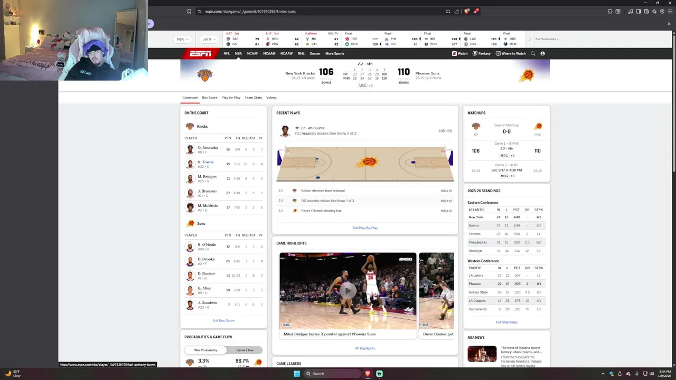Click D. Booker's headshot in On The Court
The width and height of the screenshot is (676, 380).
tap(190, 275)
